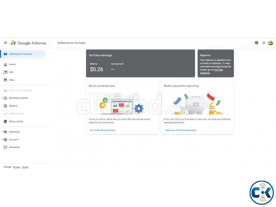Click the Sites sidebar icon
Viewport: 276px width, 207px height.
point(6,80)
